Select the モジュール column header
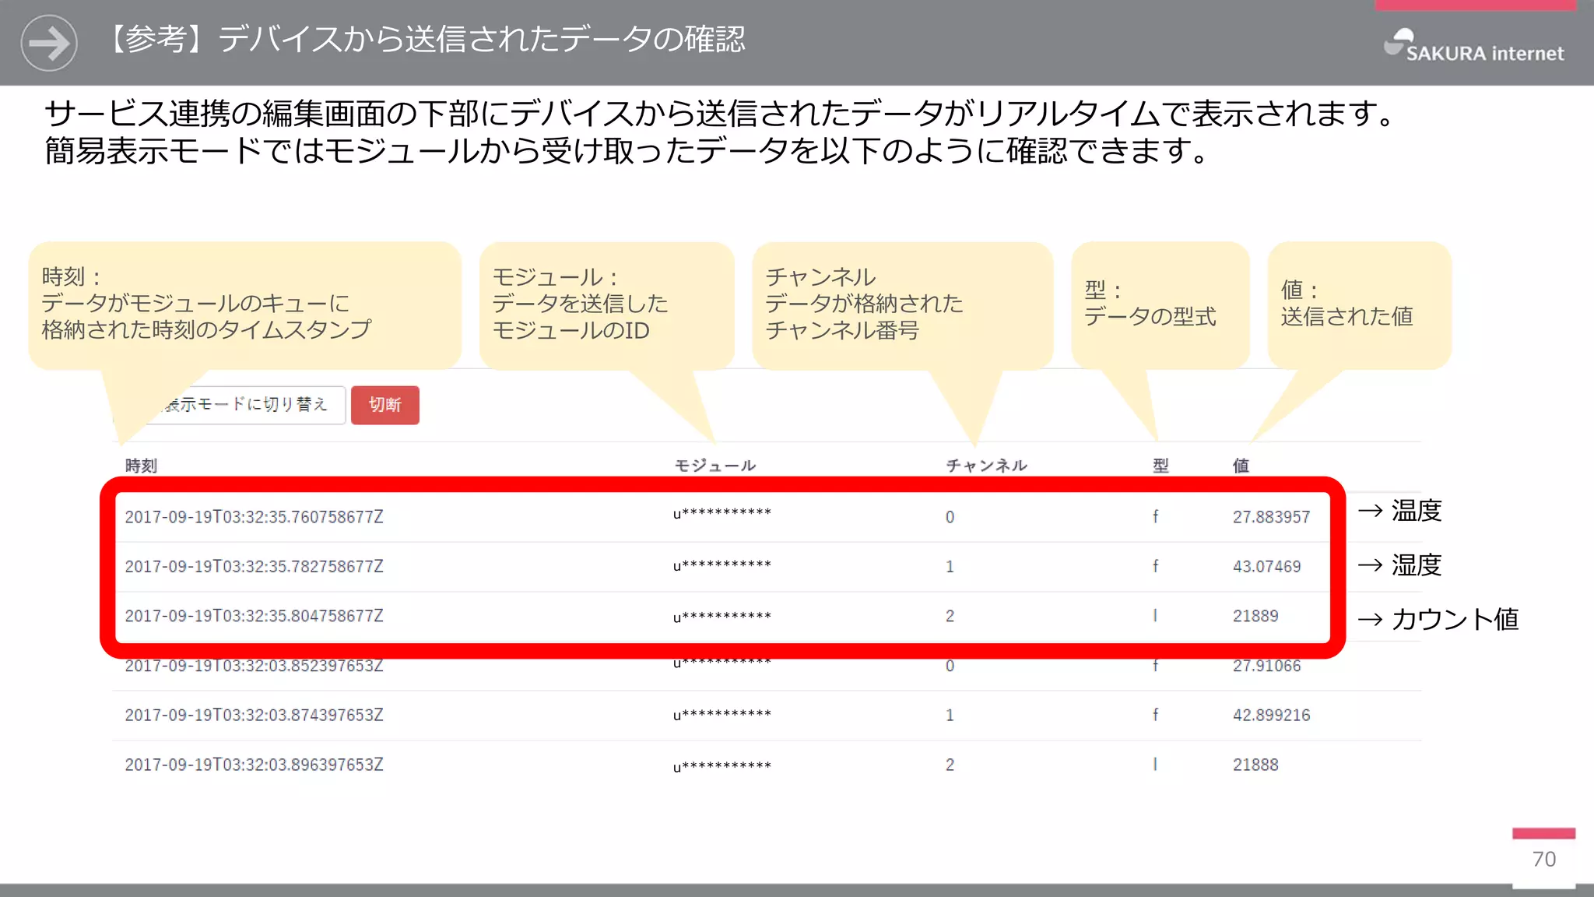 coord(714,466)
